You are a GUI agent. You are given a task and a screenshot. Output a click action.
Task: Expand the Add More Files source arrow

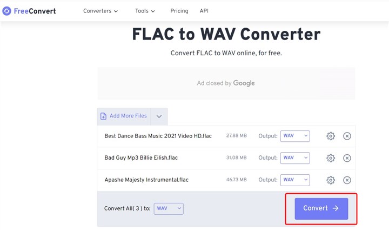pyautogui.click(x=159, y=116)
